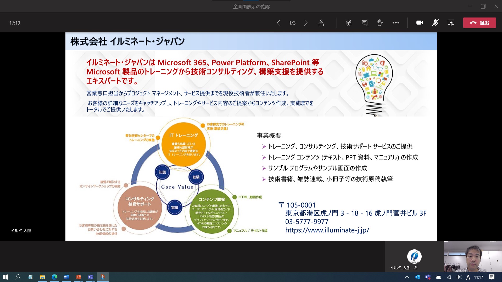
Task: Select the イルミ 太郎 participant avatar tile
Action: 414,256
